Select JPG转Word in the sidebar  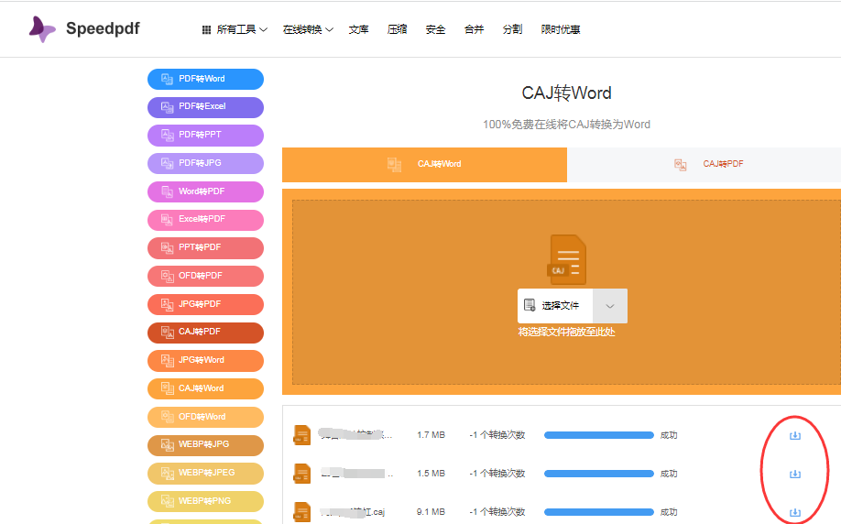coord(205,360)
